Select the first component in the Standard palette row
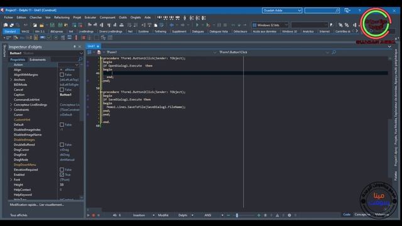402x226 pixels. 8,38
